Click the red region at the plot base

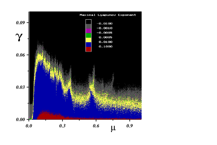[46, 116]
